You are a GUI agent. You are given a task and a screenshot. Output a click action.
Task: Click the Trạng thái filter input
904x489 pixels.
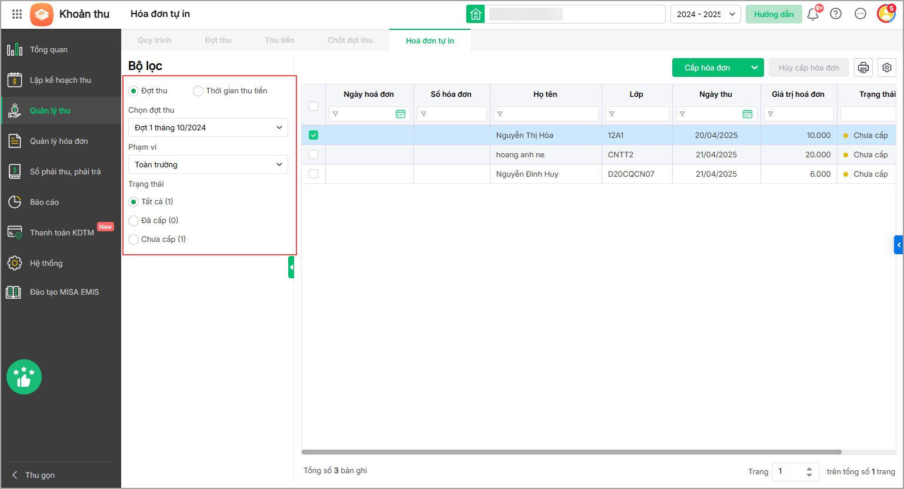pyautogui.click(x=869, y=114)
